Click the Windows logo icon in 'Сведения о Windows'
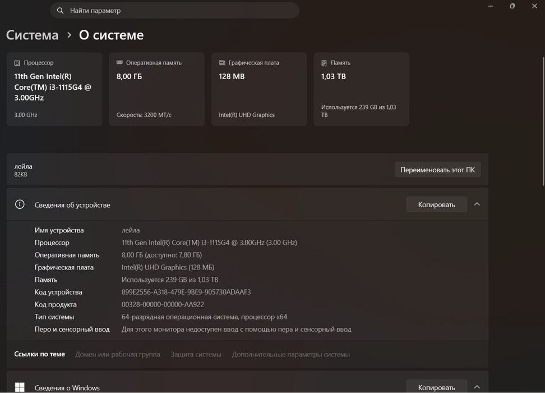The height and width of the screenshot is (393, 545). click(x=20, y=387)
